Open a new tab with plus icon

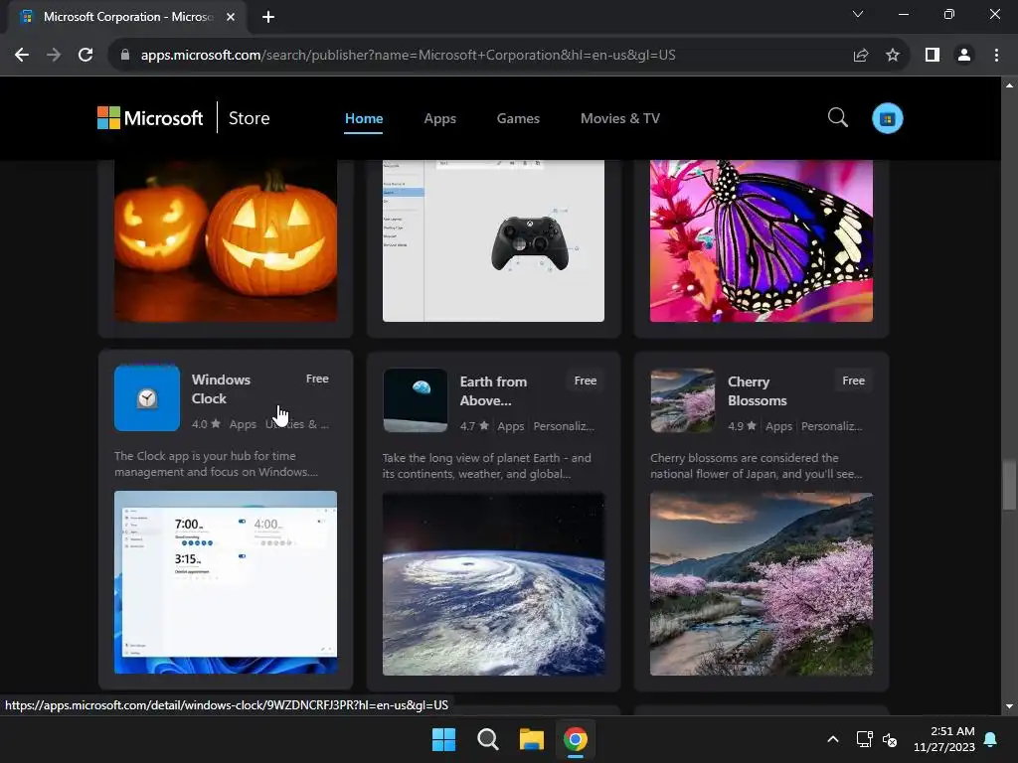click(268, 17)
